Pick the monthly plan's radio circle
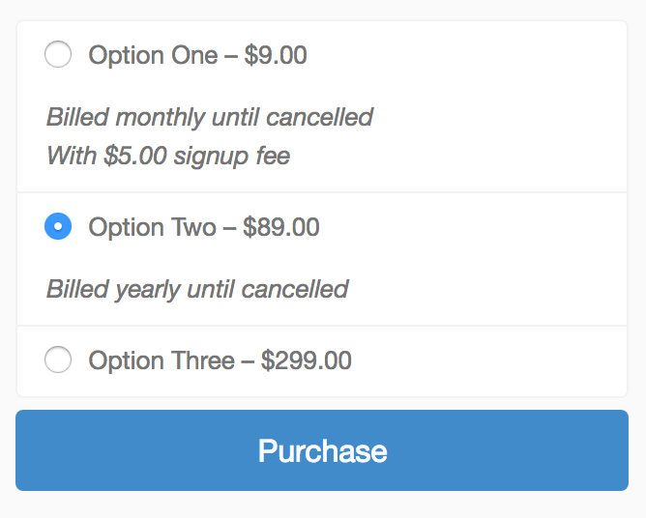Screen dimensions: 646x518 pyautogui.click(x=58, y=55)
